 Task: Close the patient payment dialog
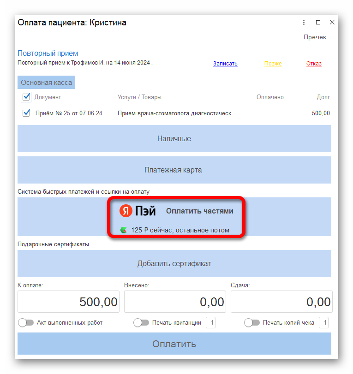point(332,22)
